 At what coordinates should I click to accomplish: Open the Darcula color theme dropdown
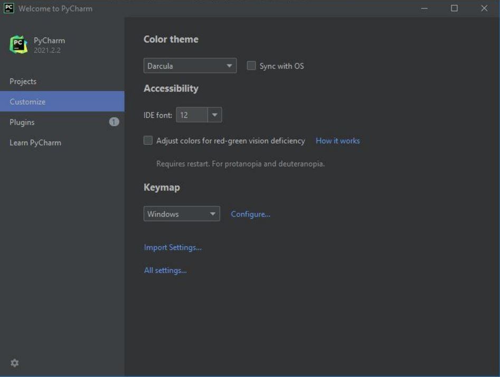tap(190, 65)
